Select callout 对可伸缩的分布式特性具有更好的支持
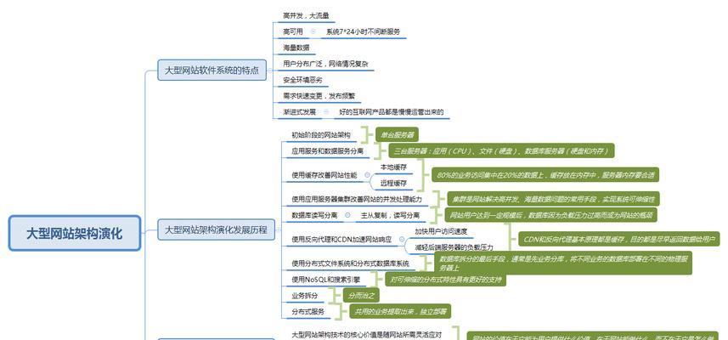The height and width of the screenshot is (340, 728). (x=445, y=280)
